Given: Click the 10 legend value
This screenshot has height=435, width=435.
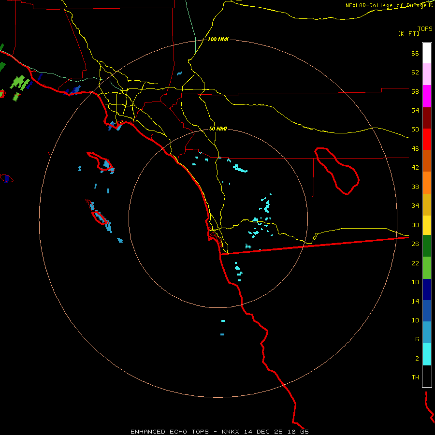Looking at the screenshot, I should tap(415, 320).
